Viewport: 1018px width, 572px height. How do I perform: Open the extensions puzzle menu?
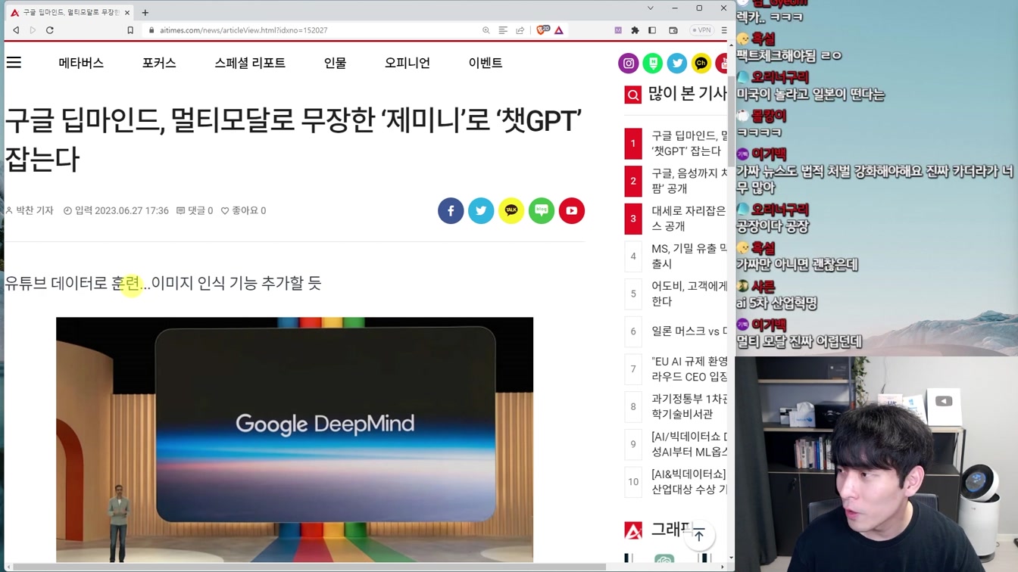click(635, 30)
